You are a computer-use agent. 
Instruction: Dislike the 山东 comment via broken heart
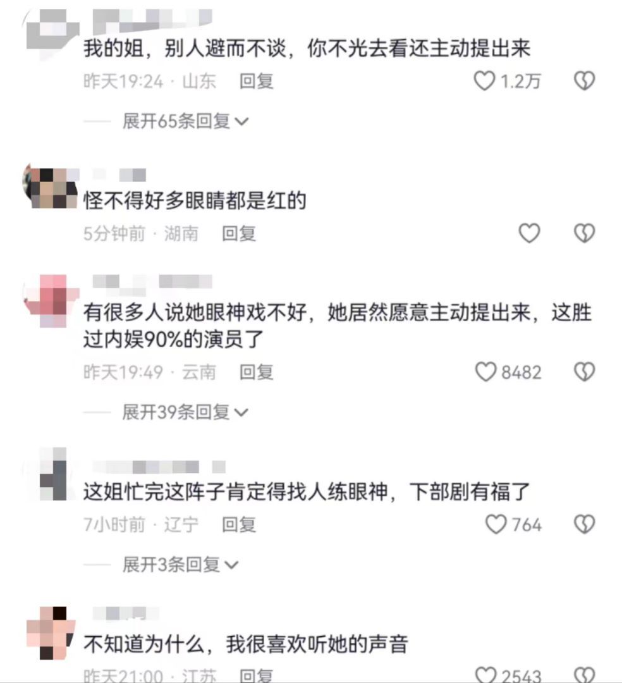[584, 81]
